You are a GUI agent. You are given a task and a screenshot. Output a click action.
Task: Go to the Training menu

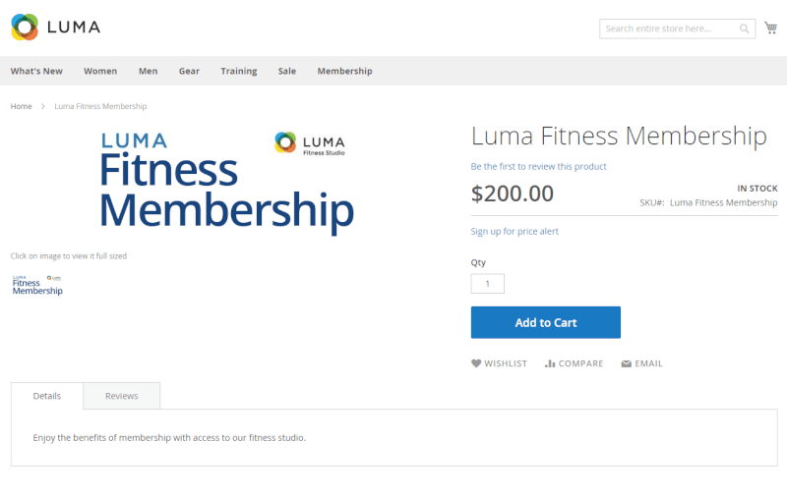click(x=239, y=71)
